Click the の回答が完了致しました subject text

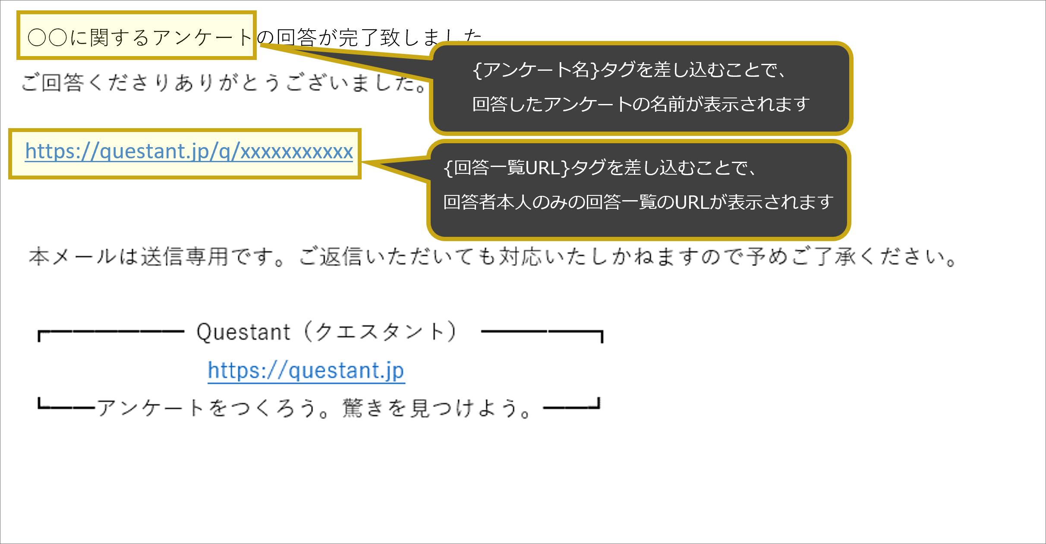(370, 37)
